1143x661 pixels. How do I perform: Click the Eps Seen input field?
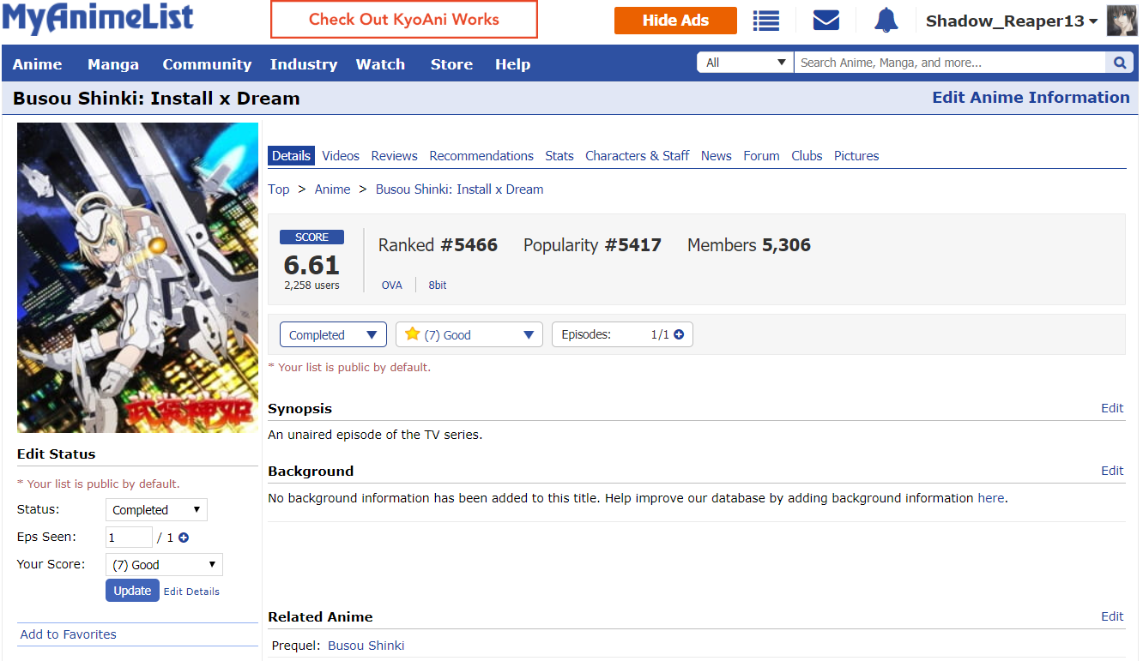coord(129,538)
